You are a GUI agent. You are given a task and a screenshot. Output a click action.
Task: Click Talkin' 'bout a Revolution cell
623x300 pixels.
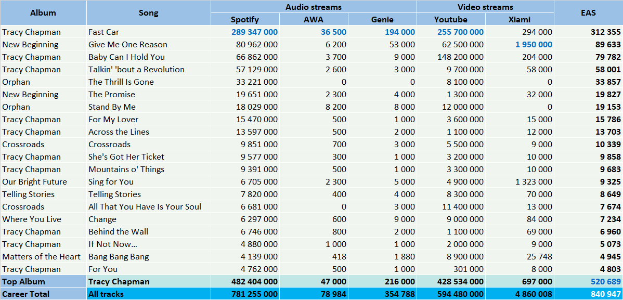point(149,70)
